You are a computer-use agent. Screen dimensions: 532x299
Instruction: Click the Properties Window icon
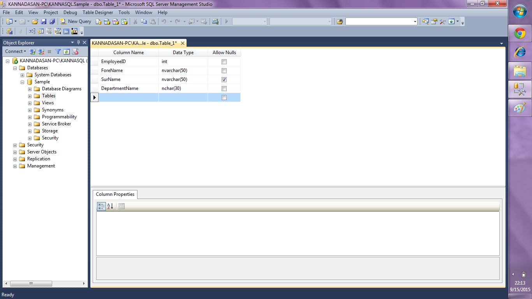434,21
